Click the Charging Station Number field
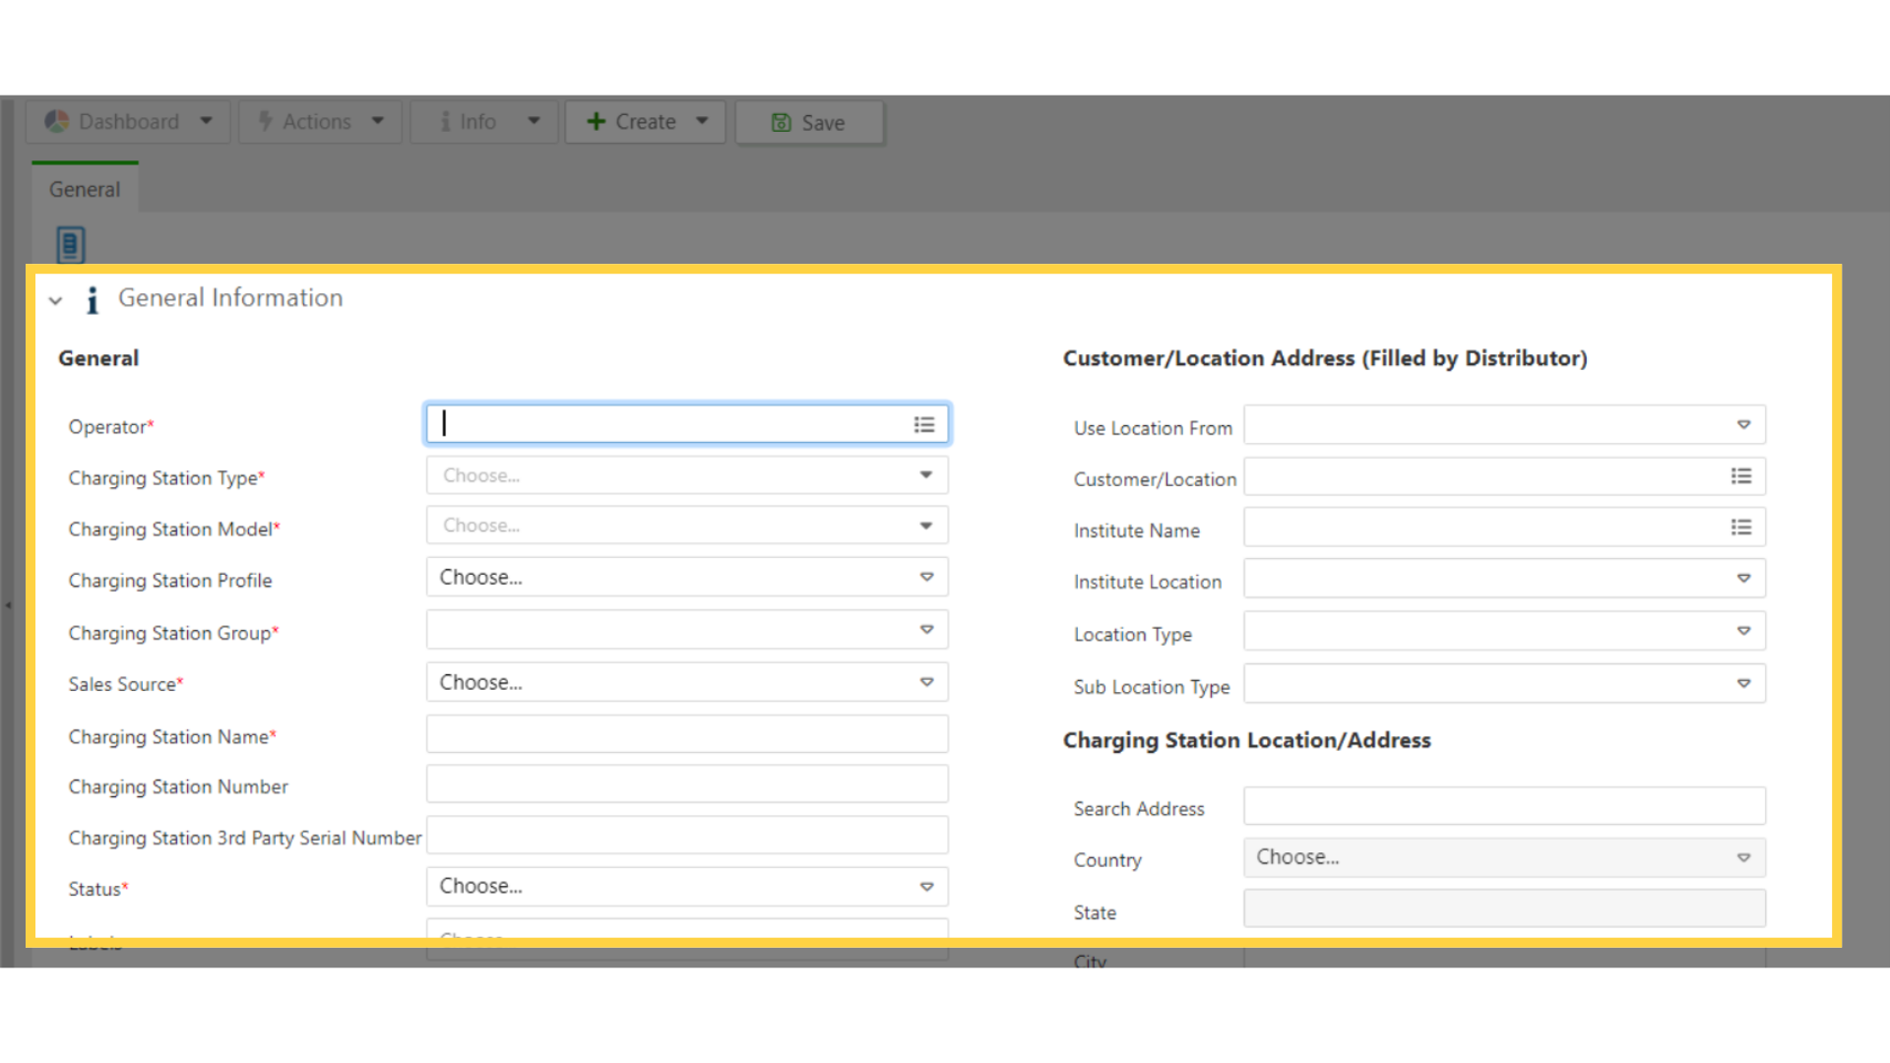Screen dimensions: 1890x1063 tap(687, 784)
